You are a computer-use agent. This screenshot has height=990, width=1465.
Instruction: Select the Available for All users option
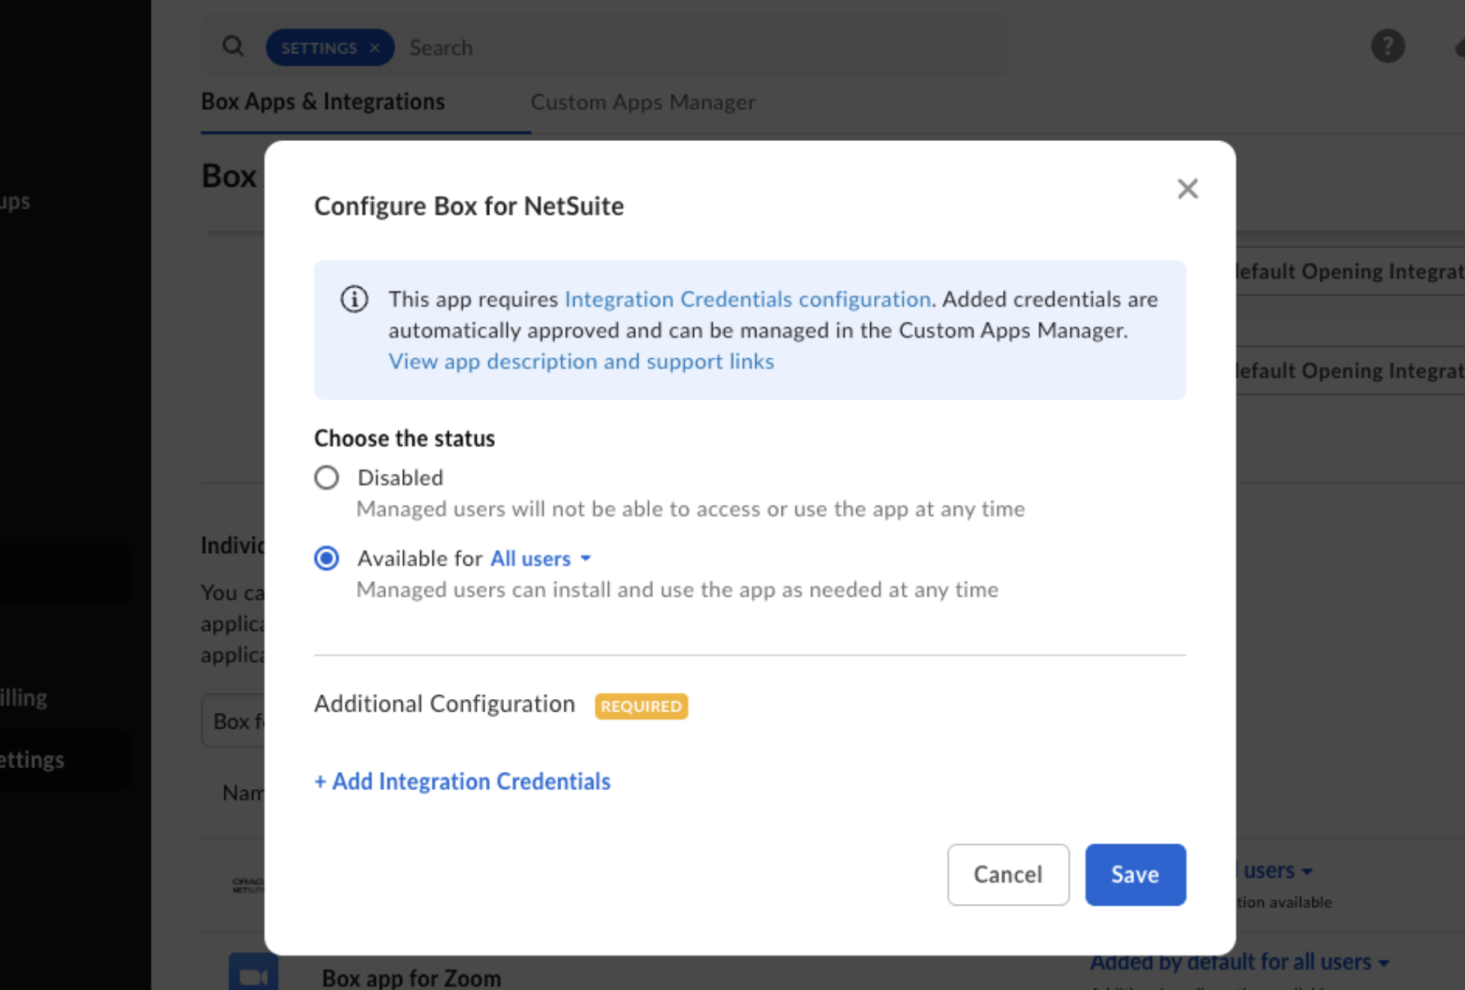[326, 558]
